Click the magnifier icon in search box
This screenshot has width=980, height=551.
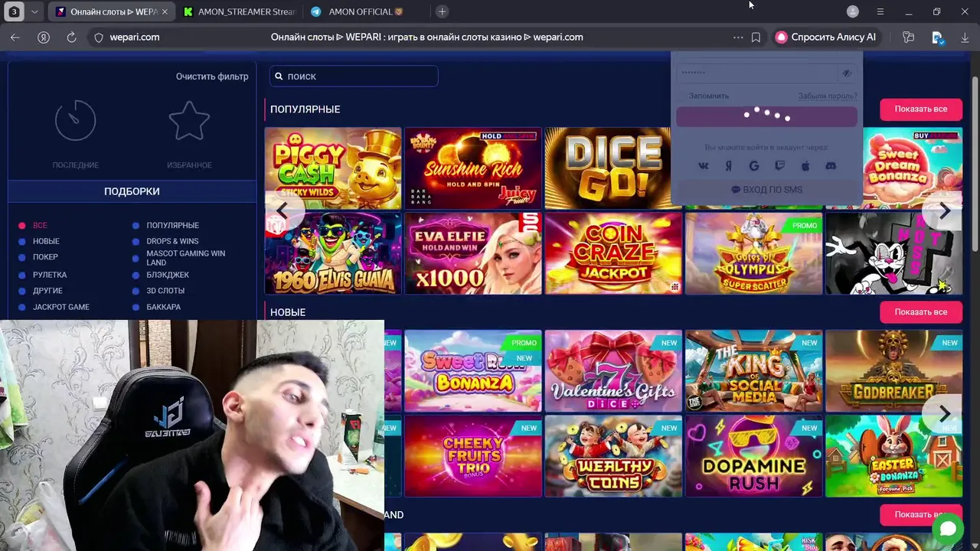point(279,77)
